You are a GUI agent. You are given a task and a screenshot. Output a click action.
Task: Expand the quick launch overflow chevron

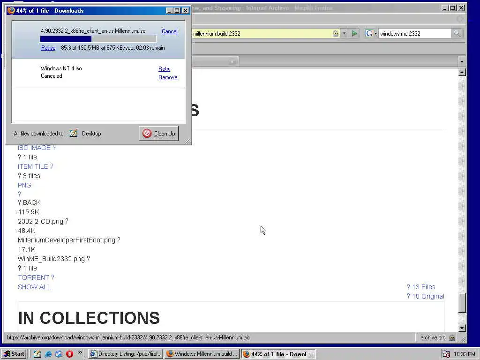(x=80, y=352)
